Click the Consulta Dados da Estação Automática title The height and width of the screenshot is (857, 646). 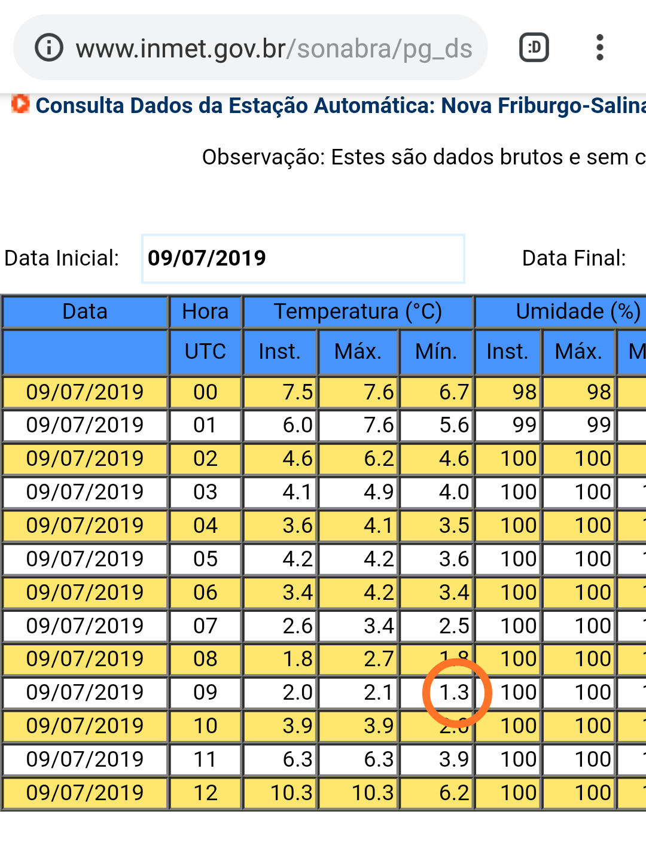pyautogui.click(x=340, y=106)
